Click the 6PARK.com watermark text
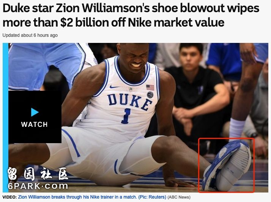The width and height of the screenshot is (271, 202). (38, 186)
